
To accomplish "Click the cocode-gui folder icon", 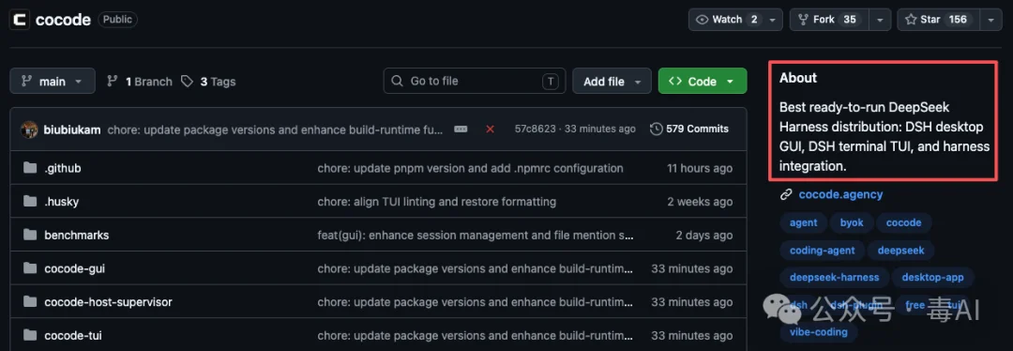I will coord(30,269).
